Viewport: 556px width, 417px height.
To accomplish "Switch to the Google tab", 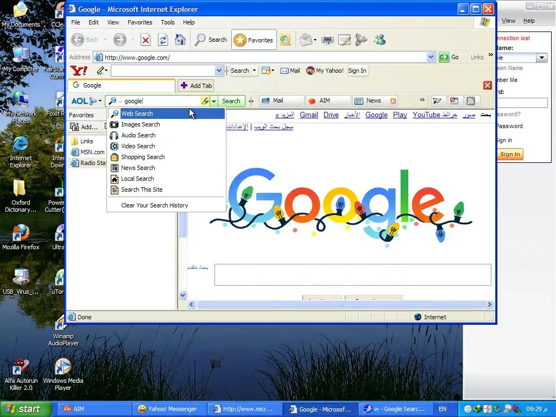I will coord(121,85).
